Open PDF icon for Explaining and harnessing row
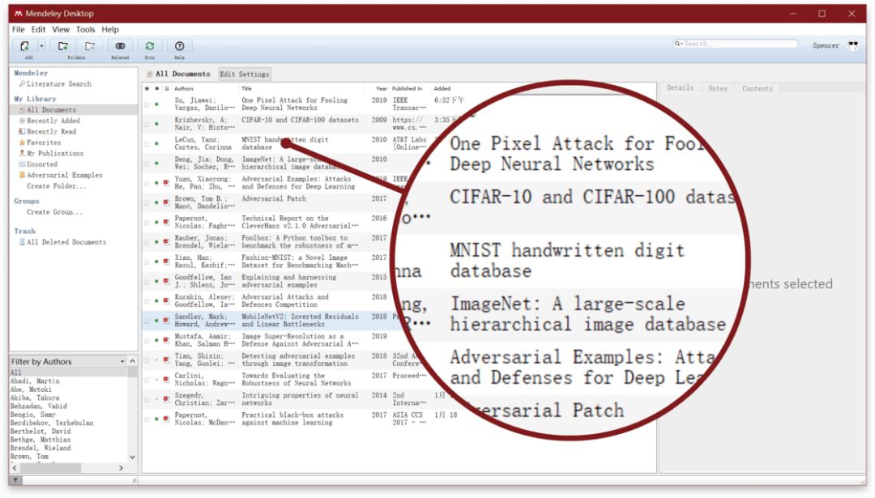The image size is (875, 498). tap(166, 281)
